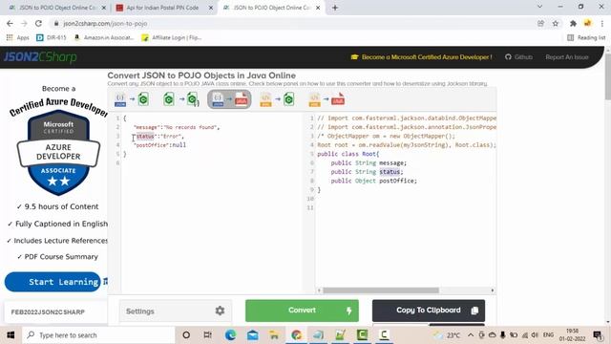Select the C# to C# constructor converter icon
This screenshot has width=611, height=344.
180,99
